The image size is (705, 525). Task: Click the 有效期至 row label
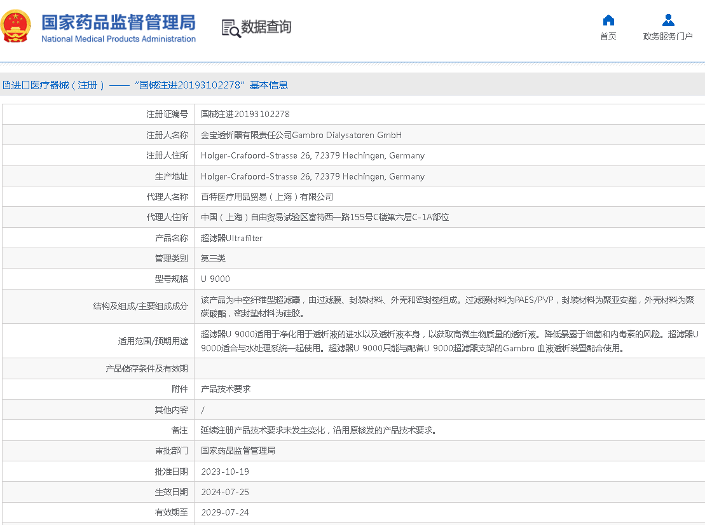(x=171, y=512)
